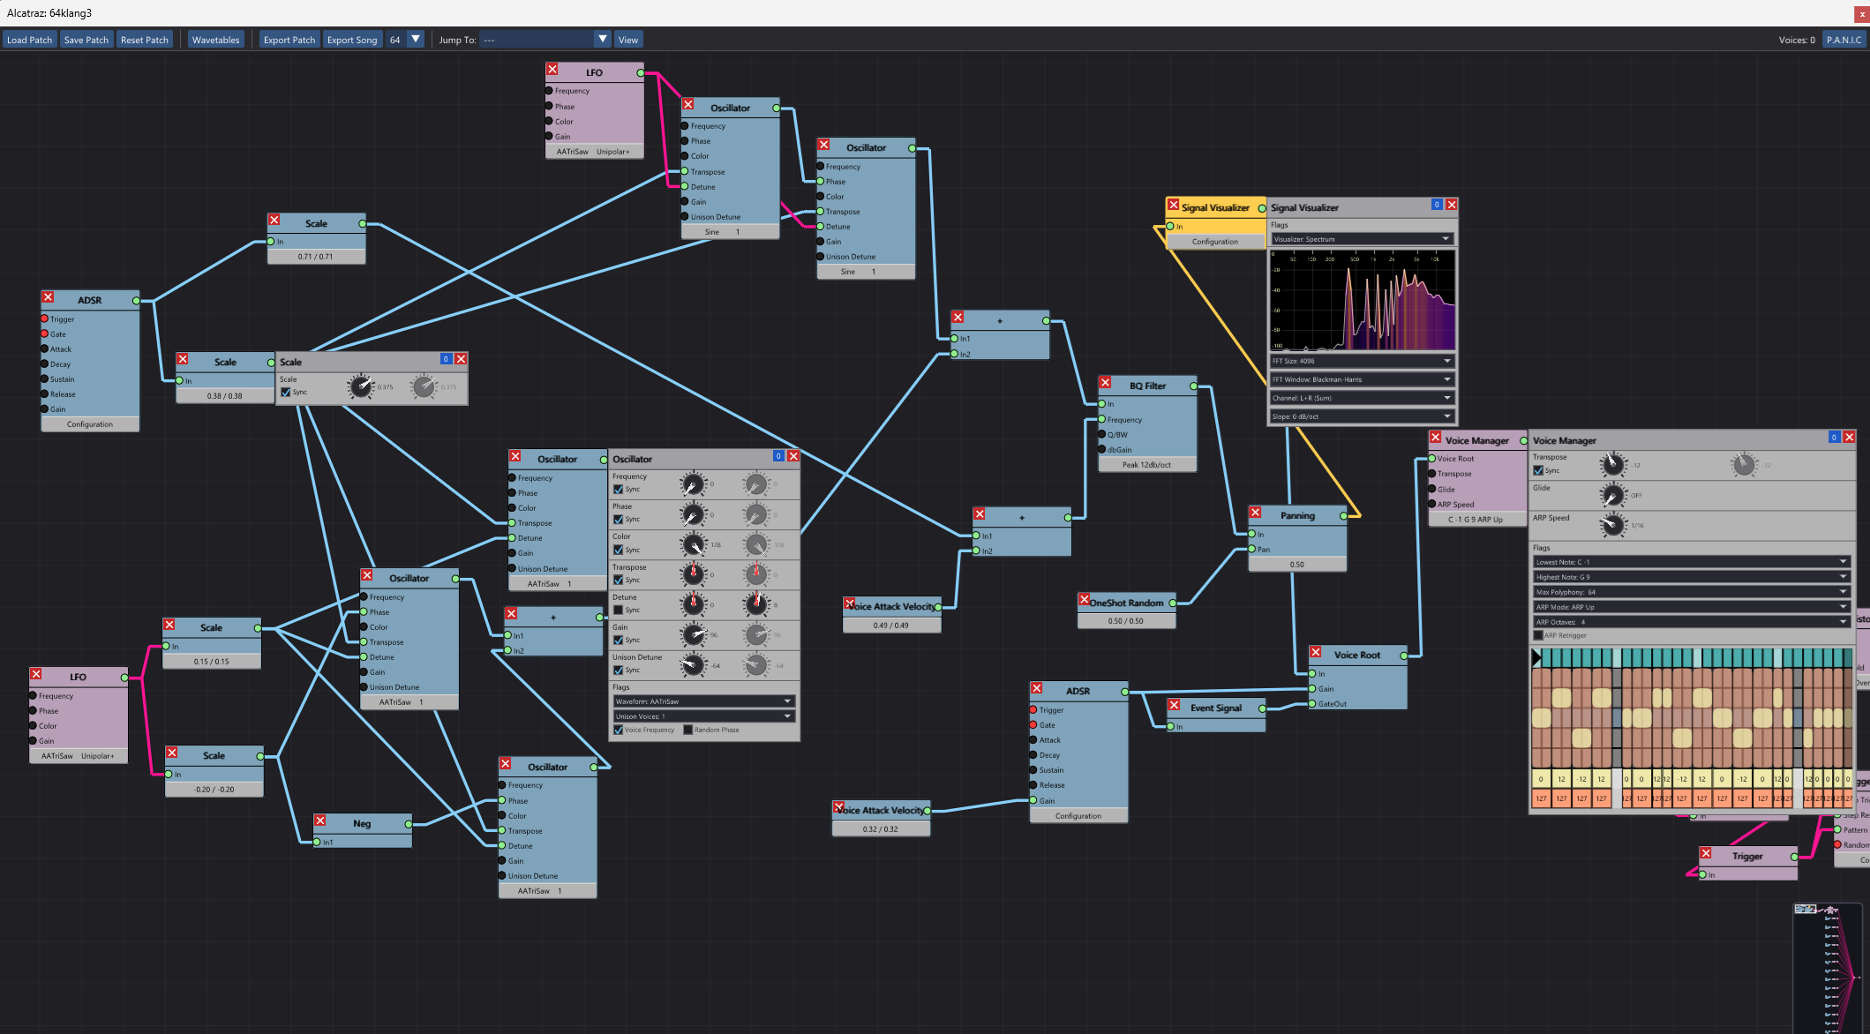Open the ARP Mode dropdown
This screenshot has height=1034, width=1870.
coord(1691,607)
